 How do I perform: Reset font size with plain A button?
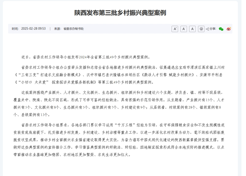tap(192, 29)
